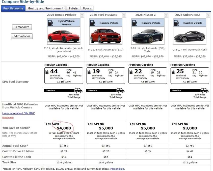
Task: Switch to the Safety tab
Action: point(73,8)
